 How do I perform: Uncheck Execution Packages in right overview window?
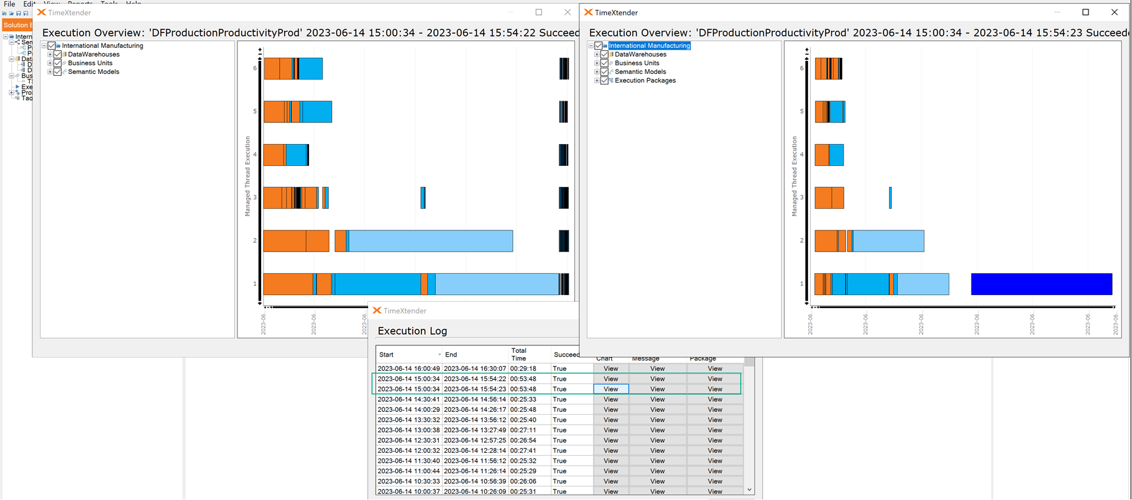tap(605, 80)
